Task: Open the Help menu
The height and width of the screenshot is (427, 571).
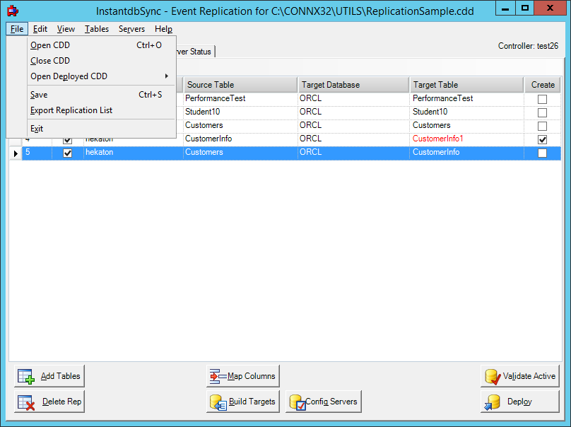Action: tap(163, 29)
